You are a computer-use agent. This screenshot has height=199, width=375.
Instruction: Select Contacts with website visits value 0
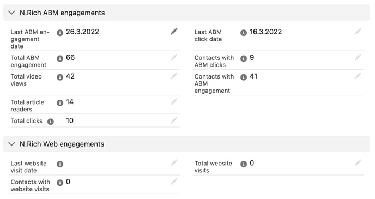[68, 182]
